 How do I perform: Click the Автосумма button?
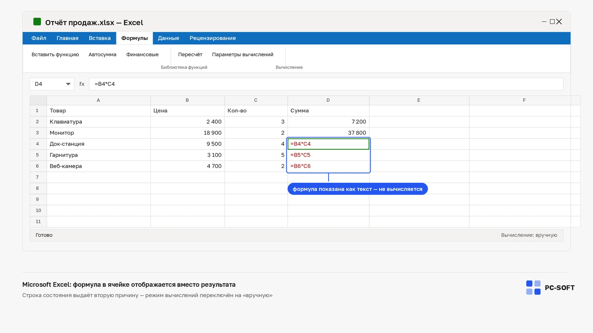(x=102, y=54)
